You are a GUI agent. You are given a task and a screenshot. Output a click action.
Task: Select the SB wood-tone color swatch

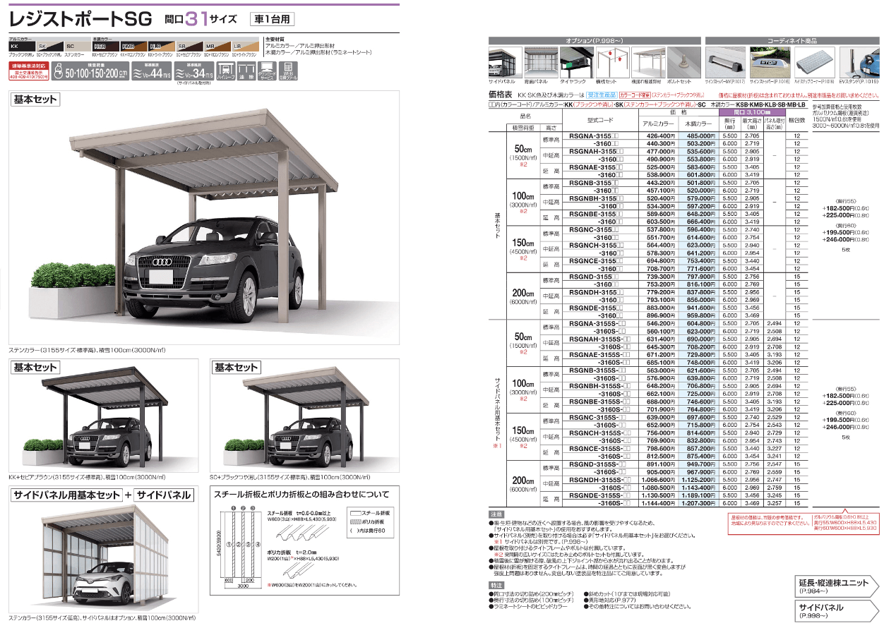click(x=189, y=46)
